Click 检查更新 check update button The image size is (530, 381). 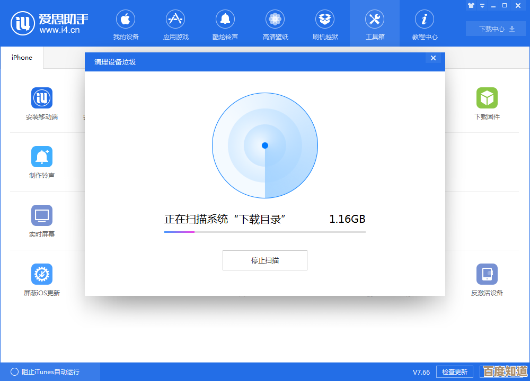point(454,372)
